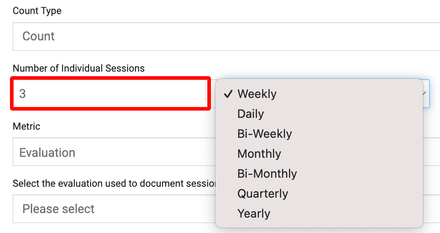The image size is (440, 233).
Task: Click the Count Type label
Action: click(x=37, y=11)
